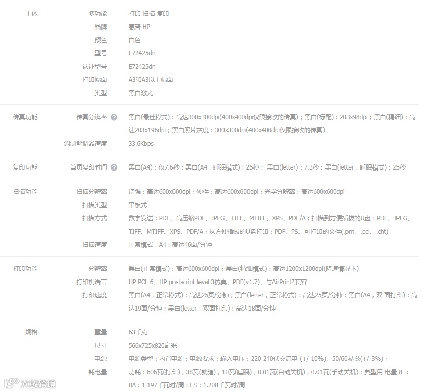
Task: Click the 重量 label
Action: (101, 332)
